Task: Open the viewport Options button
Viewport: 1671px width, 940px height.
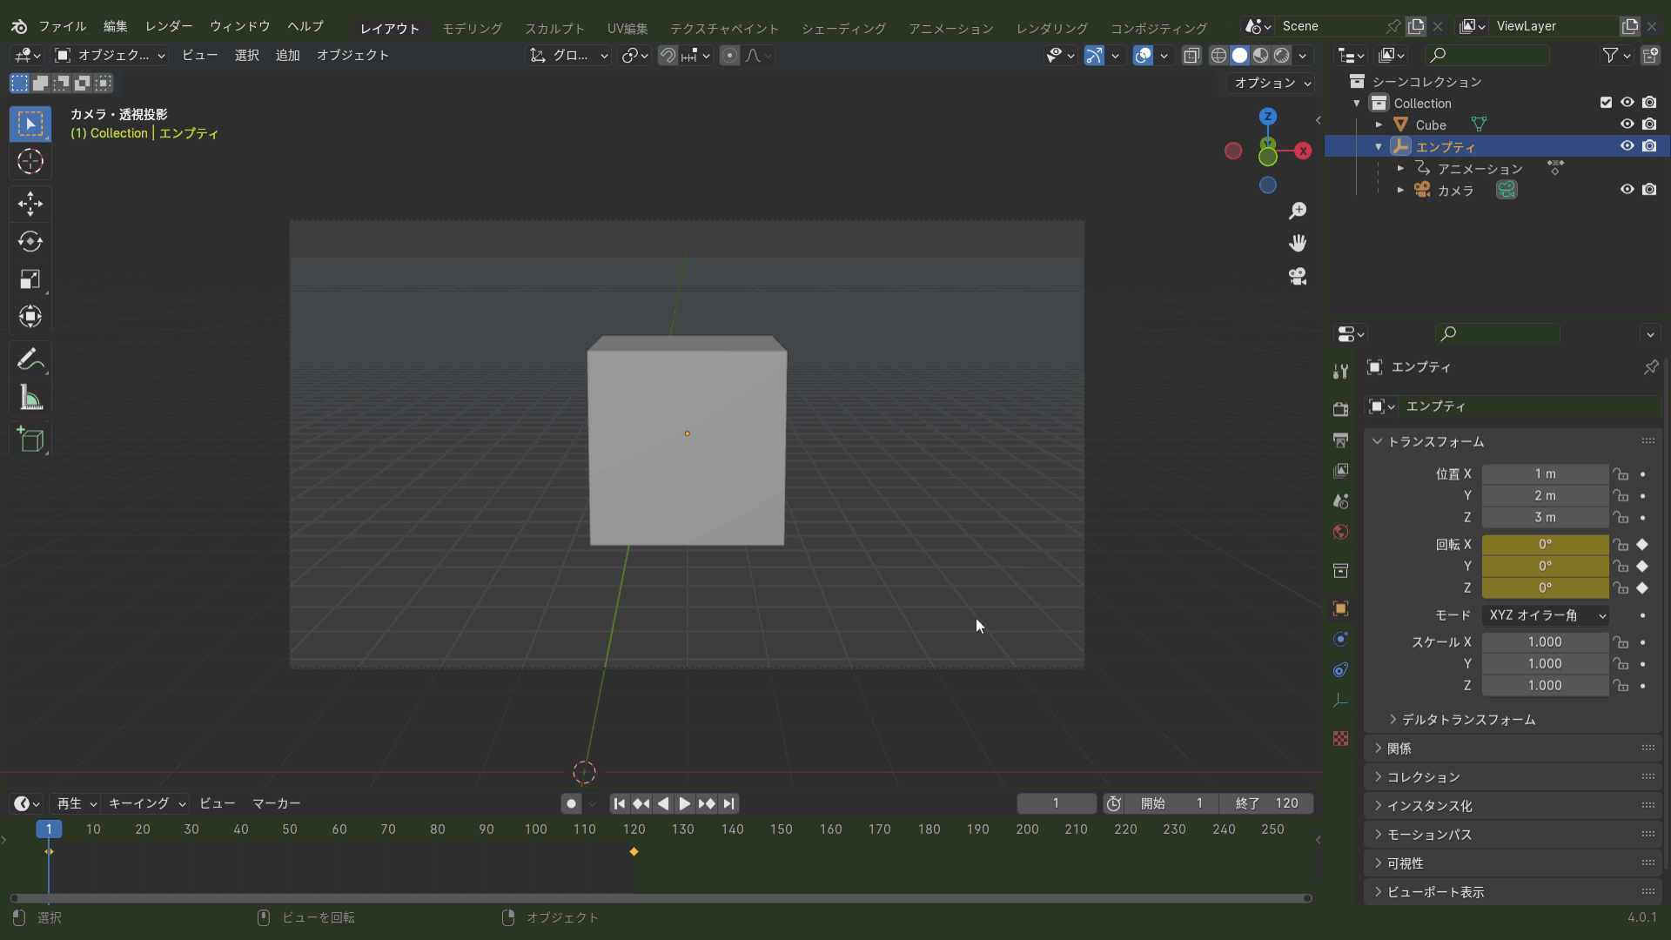Action: [1272, 83]
